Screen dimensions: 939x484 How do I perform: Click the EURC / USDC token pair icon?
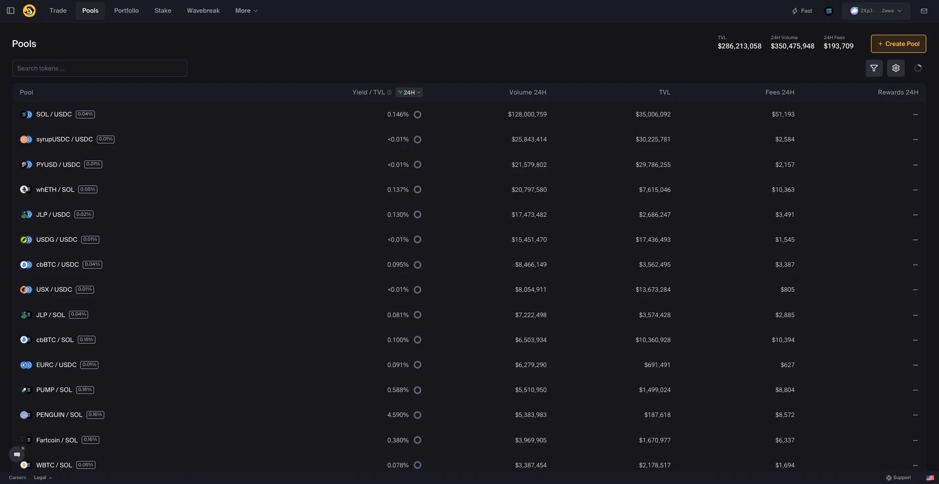[x=26, y=365]
